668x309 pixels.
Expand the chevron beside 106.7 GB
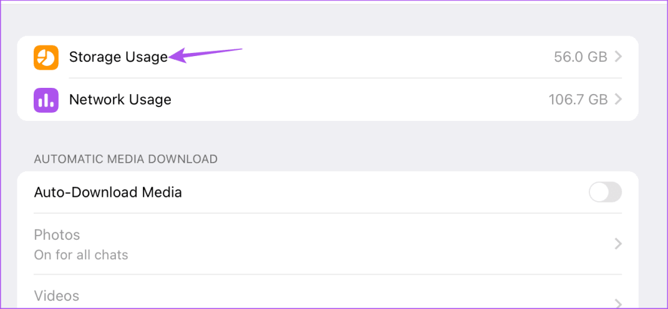tap(618, 100)
